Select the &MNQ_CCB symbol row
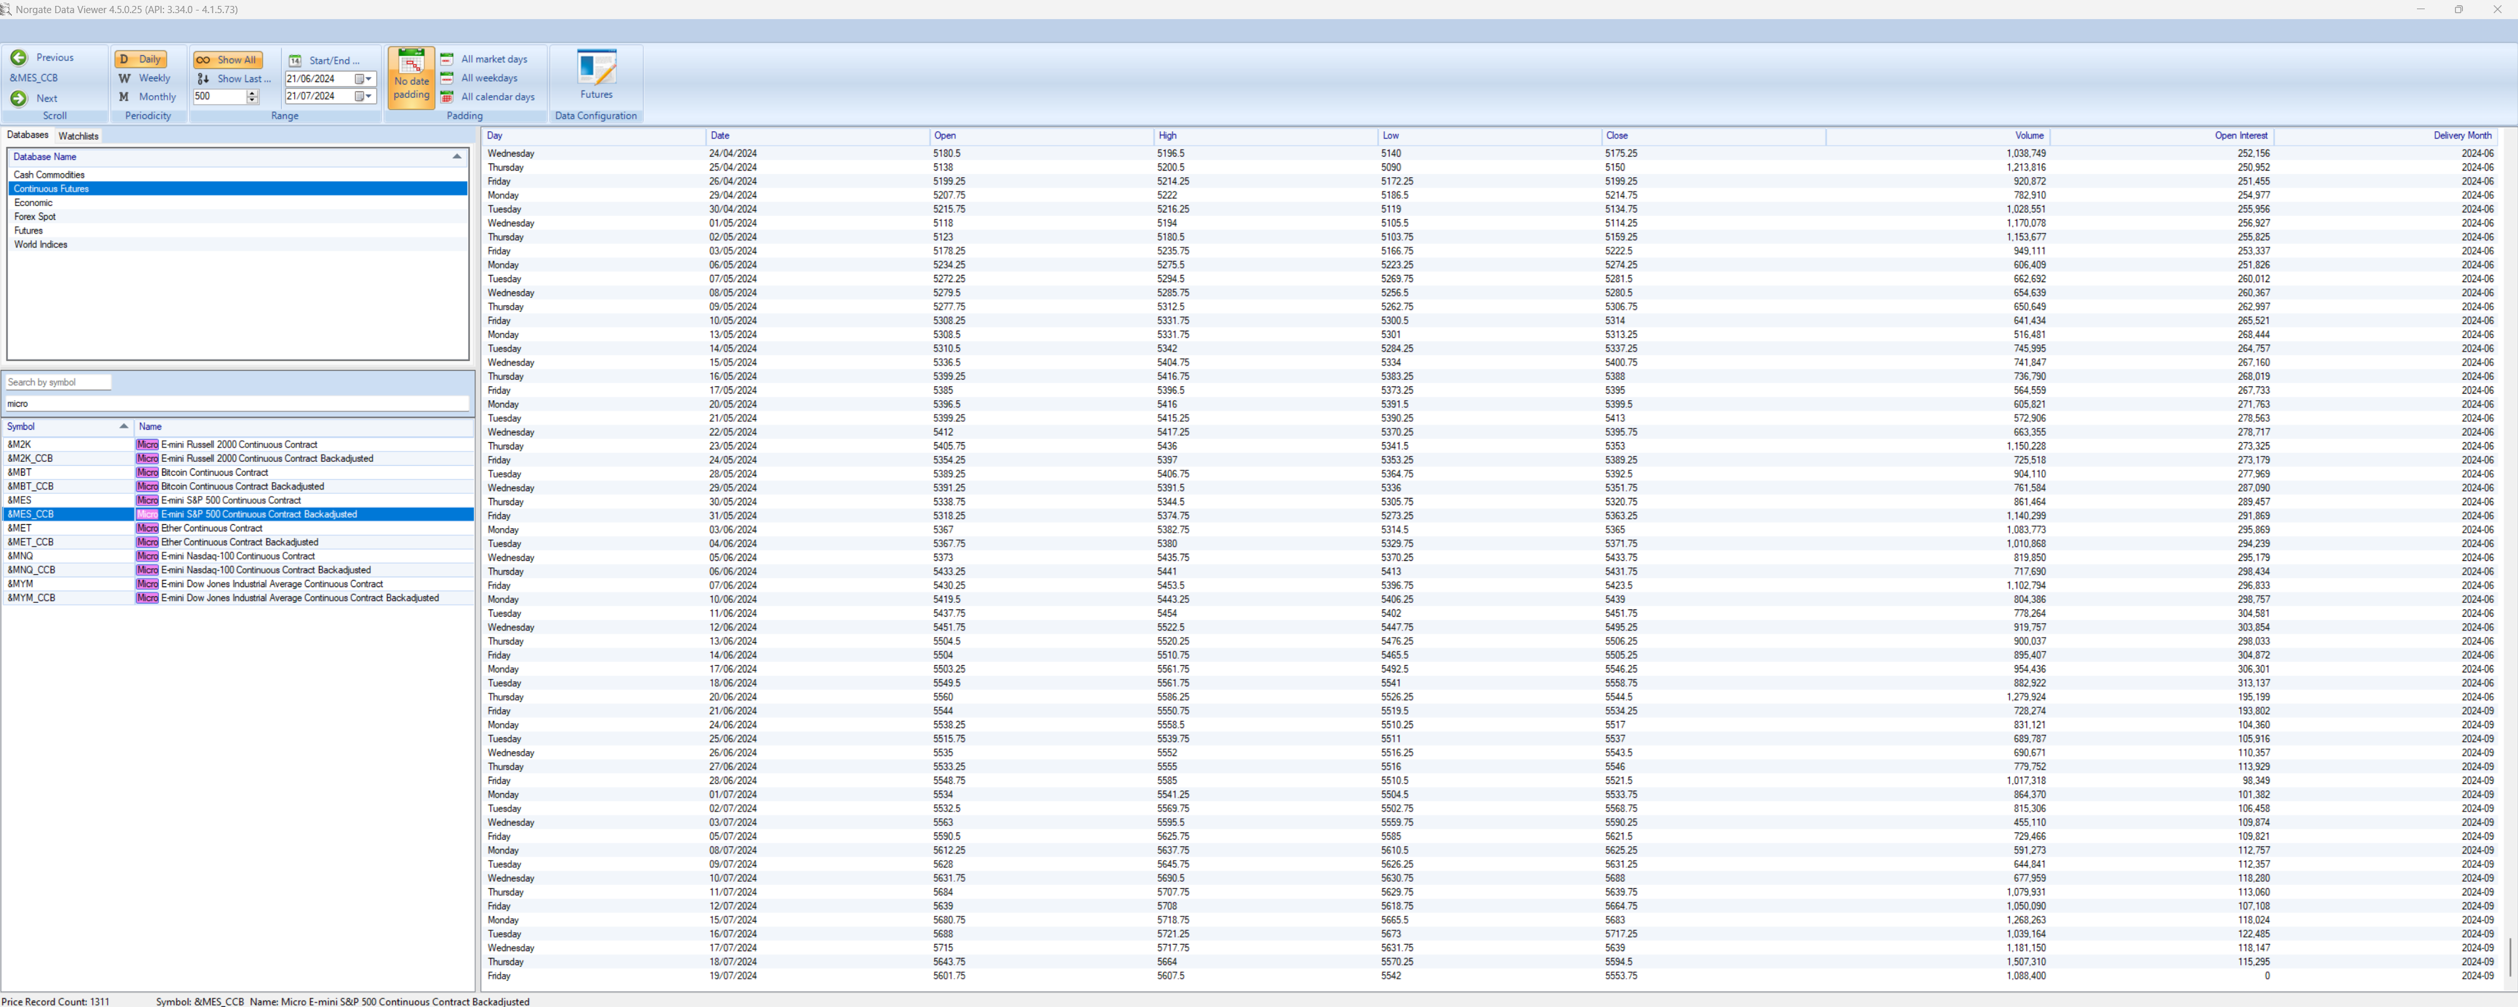The image size is (2518, 1007). pos(32,569)
